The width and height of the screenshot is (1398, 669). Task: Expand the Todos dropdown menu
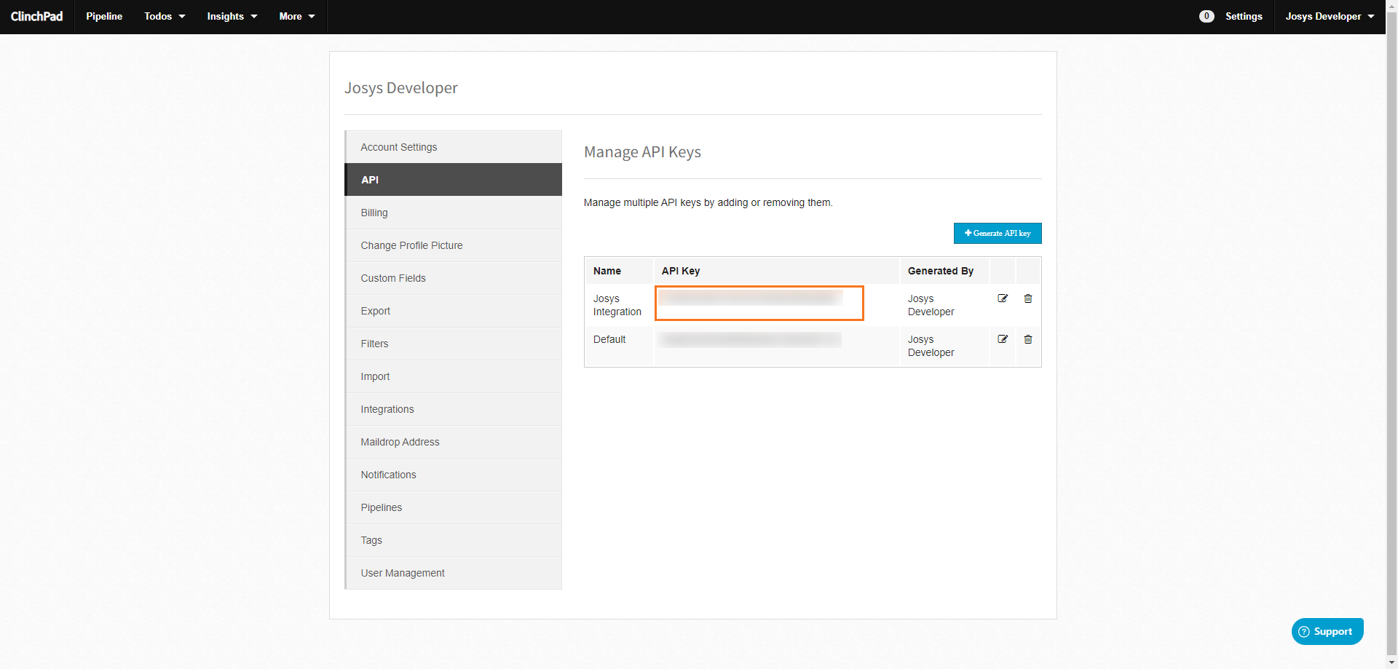pyautogui.click(x=165, y=16)
